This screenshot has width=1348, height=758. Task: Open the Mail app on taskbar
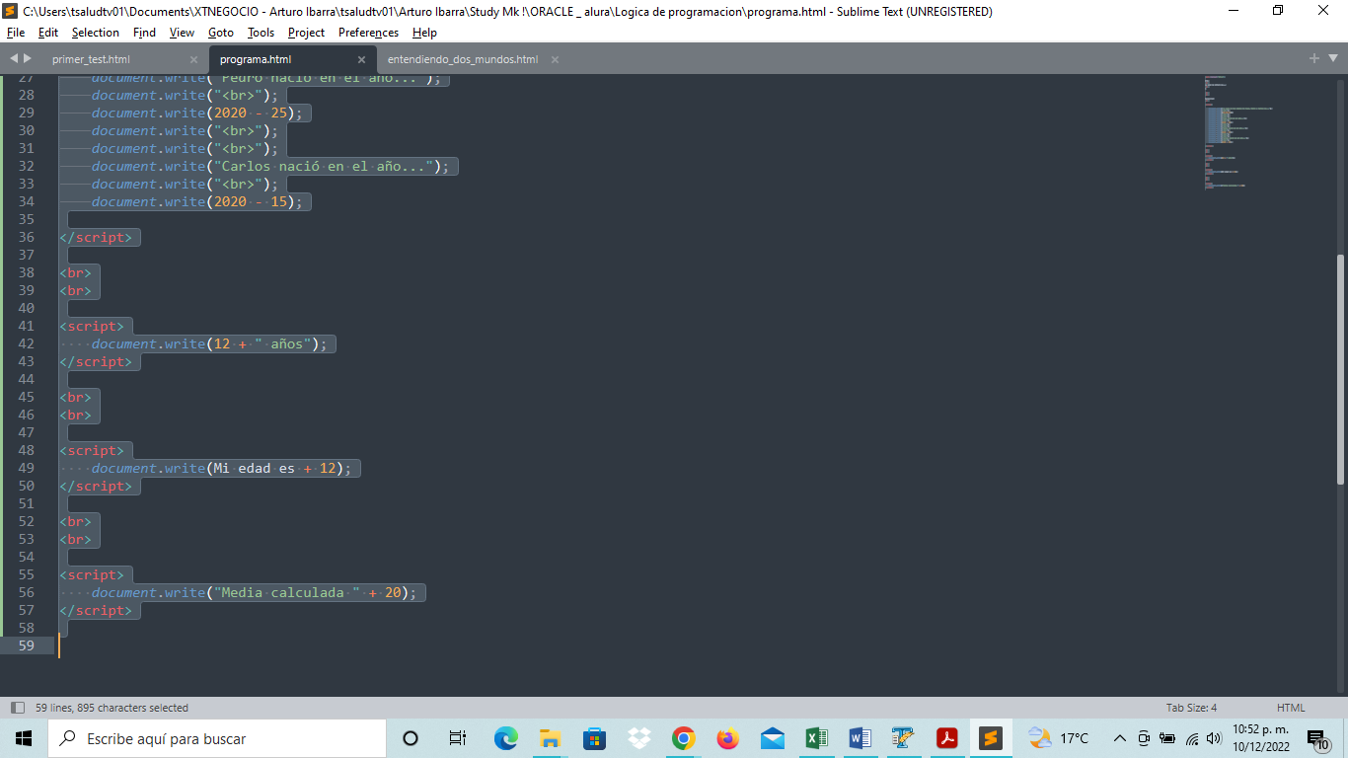pyautogui.click(x=772, y=738)
